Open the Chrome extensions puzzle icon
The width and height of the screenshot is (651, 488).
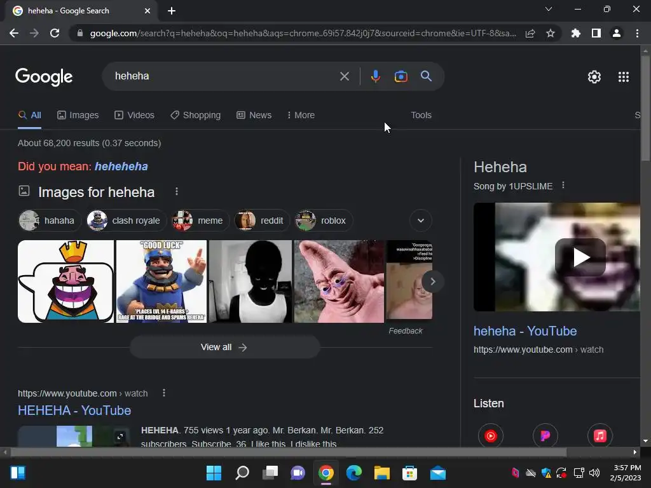click(x=576, y=33)
